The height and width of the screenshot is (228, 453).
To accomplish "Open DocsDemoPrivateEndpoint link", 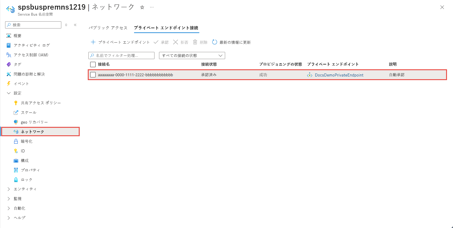I will (339, 75).
